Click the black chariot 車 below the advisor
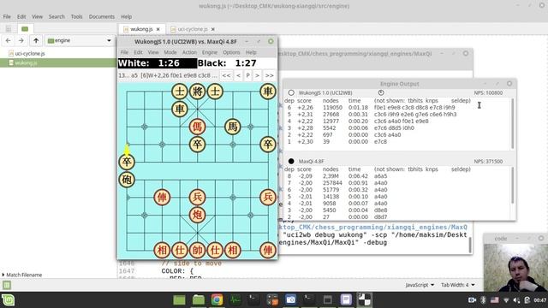This screenshot has width=548, height=308. point(180,109)
